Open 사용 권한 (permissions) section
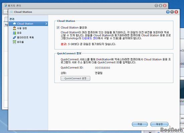The width and height of the screenshot is (184, 133). coord(22,28)
